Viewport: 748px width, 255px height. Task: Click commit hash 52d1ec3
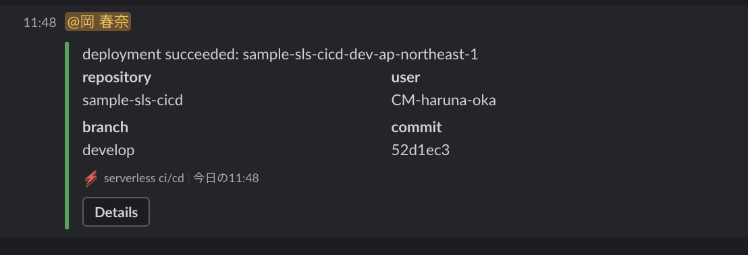point(421,150)
